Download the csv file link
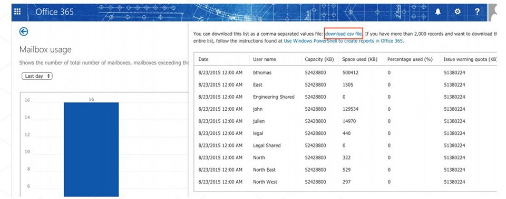The height and width of the screenshot is (199, 506). (344, 34)
